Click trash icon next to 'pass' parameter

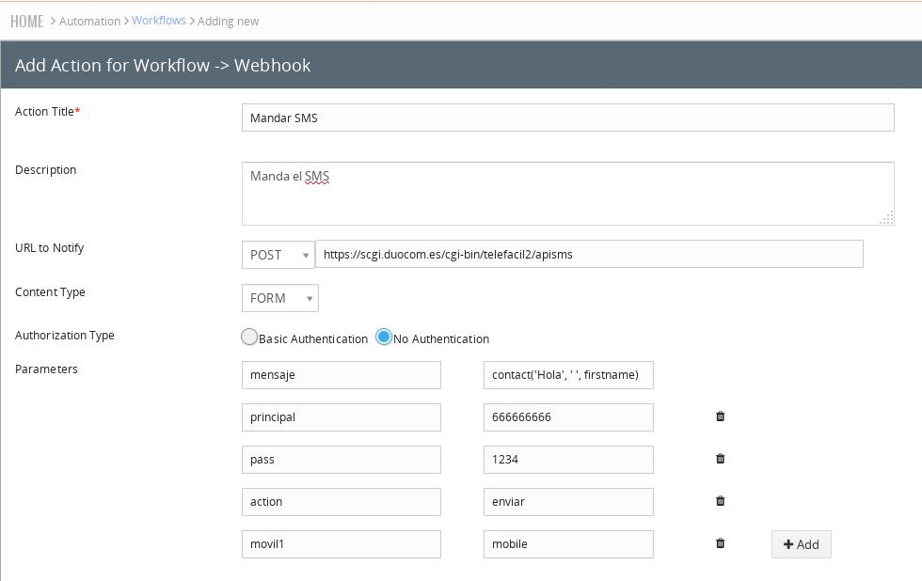[x=720, y=459]
